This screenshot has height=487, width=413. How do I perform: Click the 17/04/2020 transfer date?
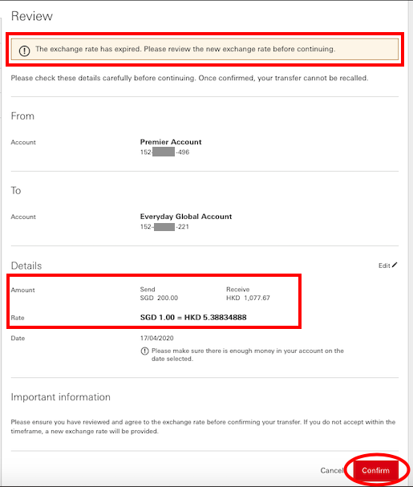point(157,338)
